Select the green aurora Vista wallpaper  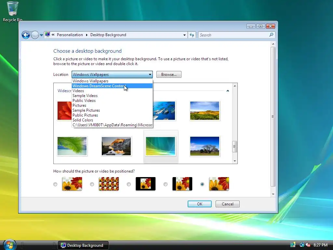(x=161, y=146)
